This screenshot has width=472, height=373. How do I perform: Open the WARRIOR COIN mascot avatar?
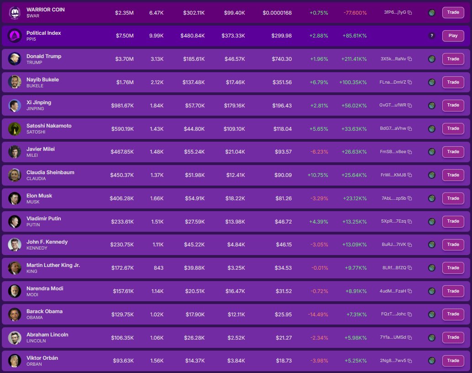(15, 13)
